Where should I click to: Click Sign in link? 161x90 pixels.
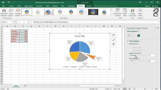tap(148, 6)
